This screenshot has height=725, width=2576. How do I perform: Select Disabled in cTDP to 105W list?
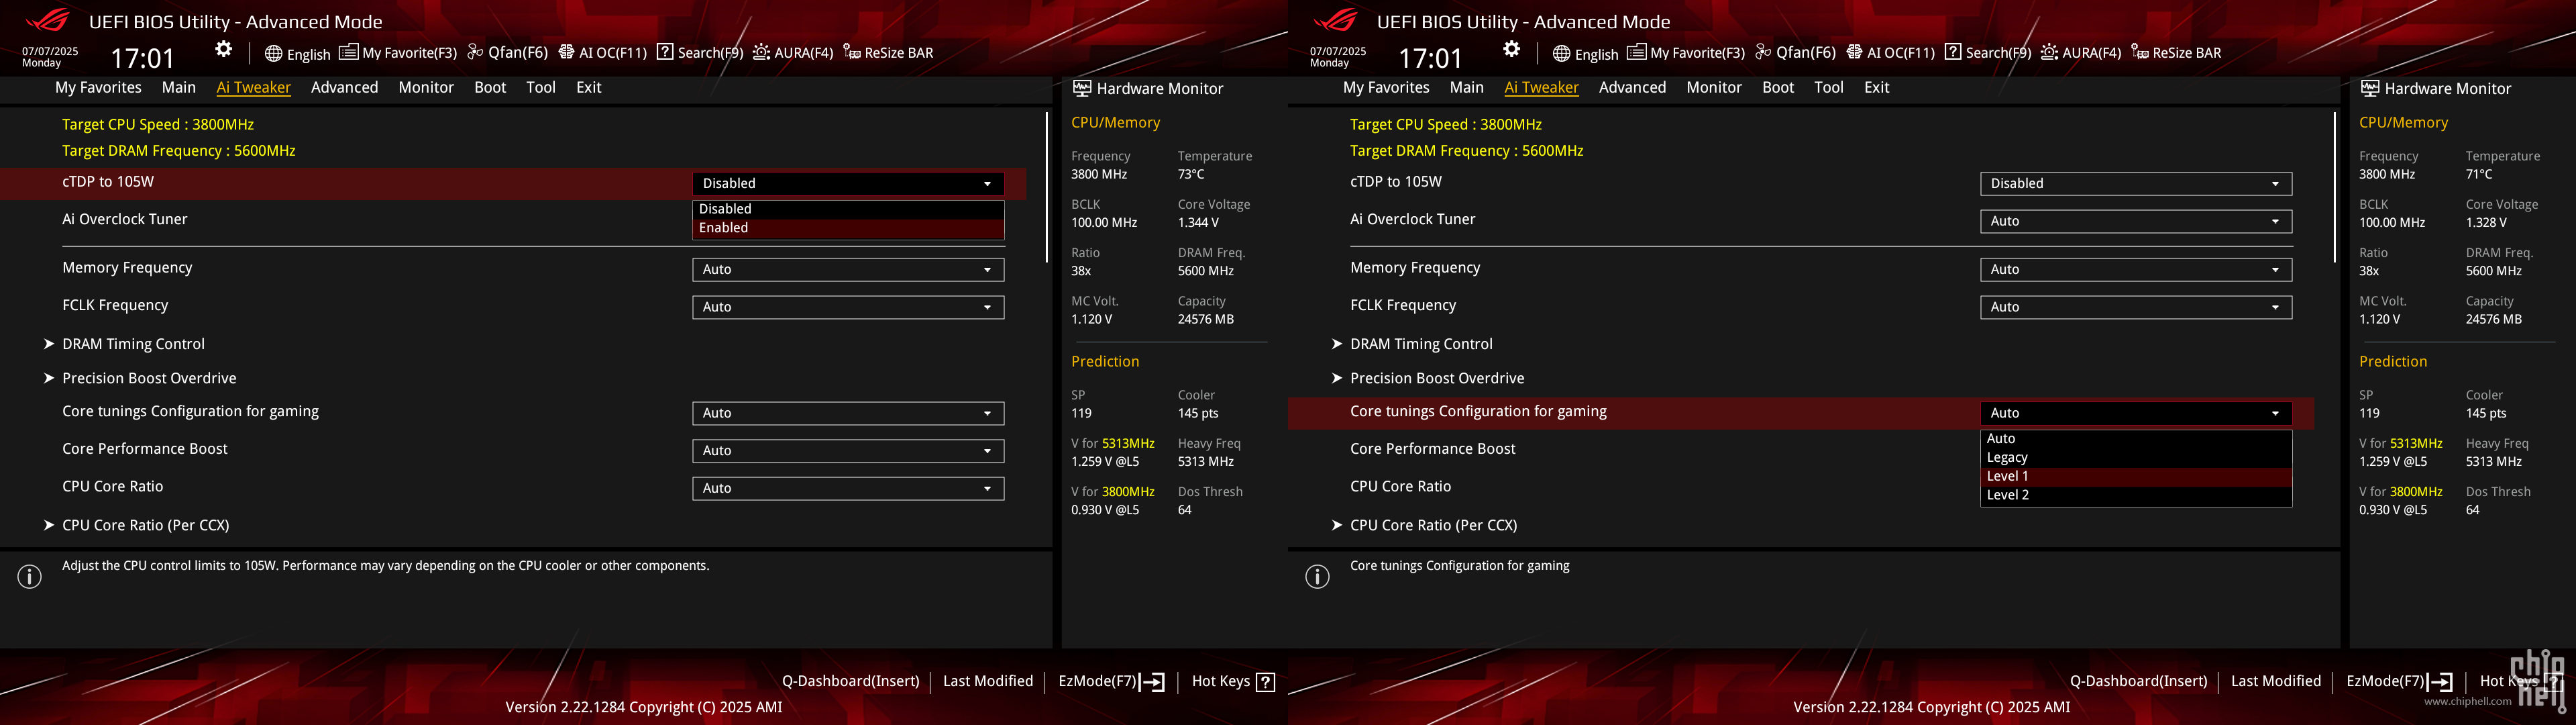coord(848,209)
